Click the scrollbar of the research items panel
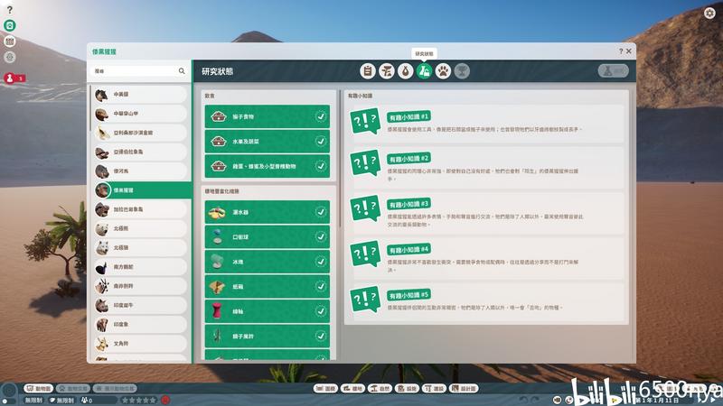 (x=341, y=159)
